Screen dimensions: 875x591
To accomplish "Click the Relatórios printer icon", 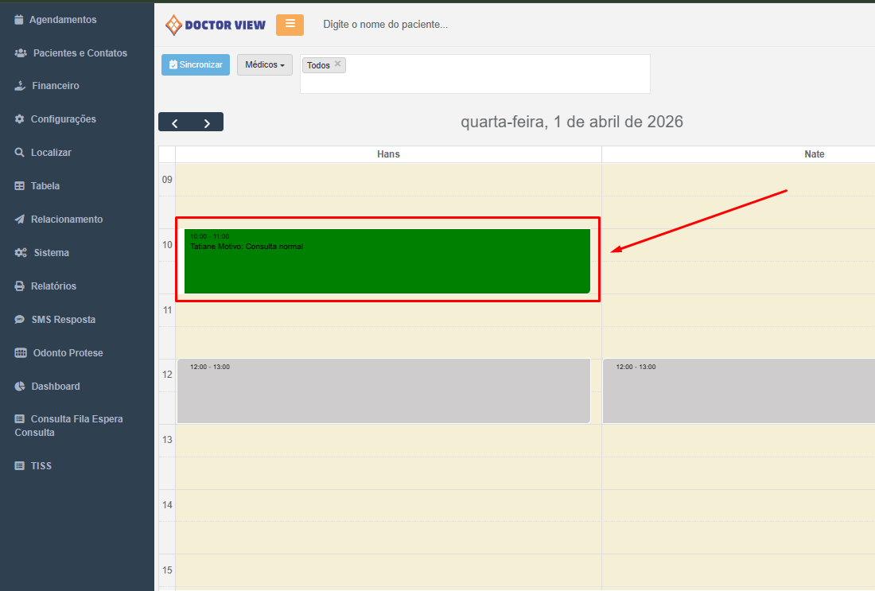I will click(x=20, y=286).
